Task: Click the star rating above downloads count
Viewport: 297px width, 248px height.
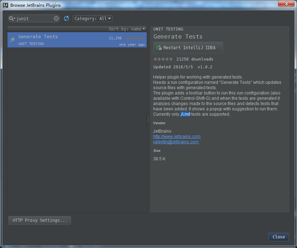Action: point(163,59)
